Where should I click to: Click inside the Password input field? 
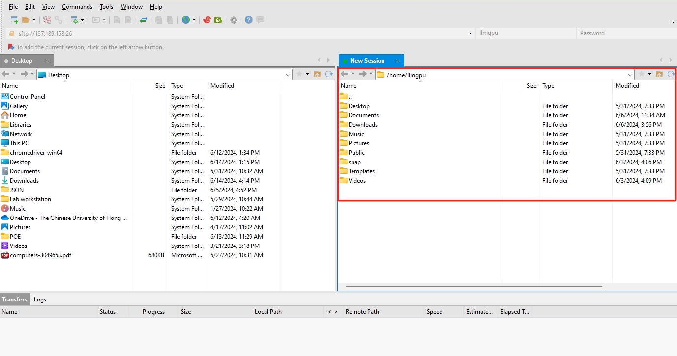point(624,33)
